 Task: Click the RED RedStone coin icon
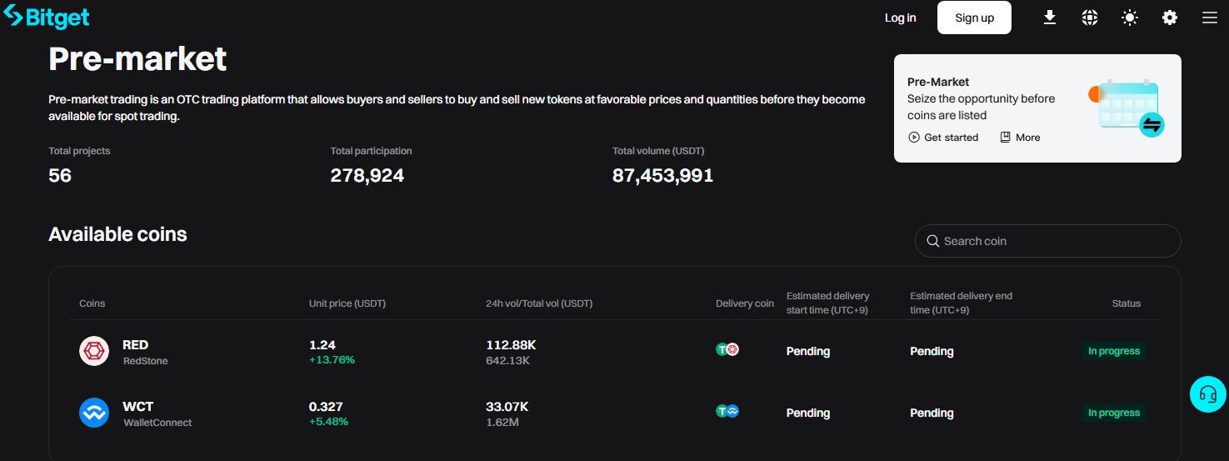(x=94, y=351)
